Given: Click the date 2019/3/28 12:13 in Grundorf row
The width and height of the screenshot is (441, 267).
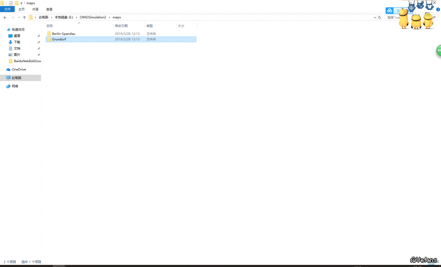Looking at the screenshot, I should tap(127, 39).
